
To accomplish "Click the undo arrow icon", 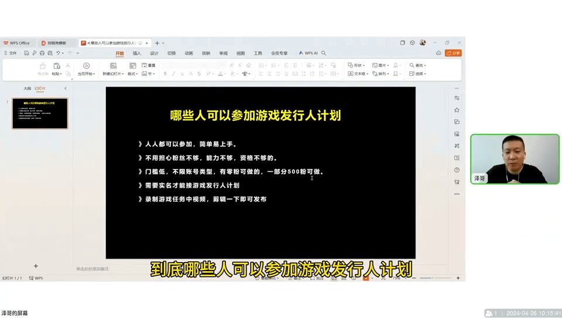I will tap(59, 53).
